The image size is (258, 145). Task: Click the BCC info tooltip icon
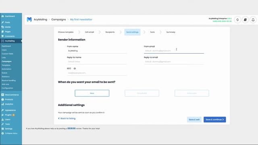tap(75, 68)
